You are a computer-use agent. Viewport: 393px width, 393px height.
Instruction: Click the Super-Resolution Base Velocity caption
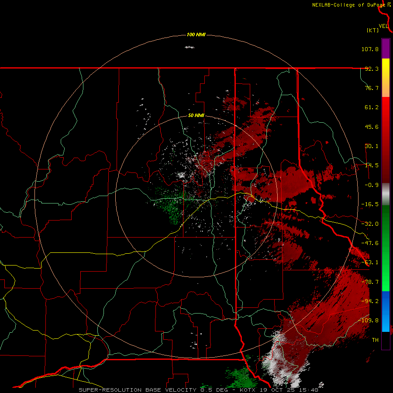coord(199,390)
